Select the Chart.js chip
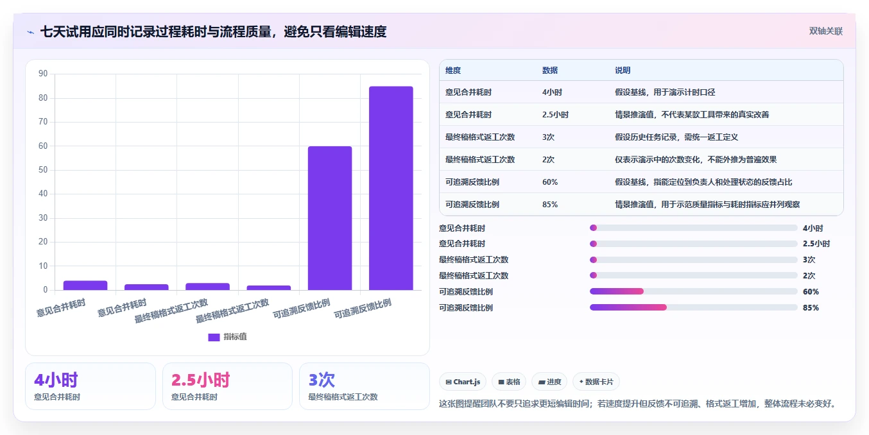 click(x=463, y=382)
